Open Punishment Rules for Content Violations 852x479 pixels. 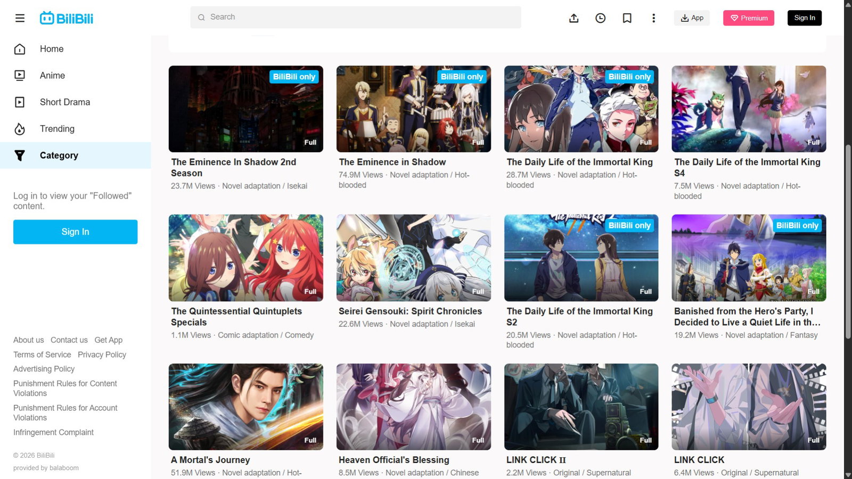(65, 389)
